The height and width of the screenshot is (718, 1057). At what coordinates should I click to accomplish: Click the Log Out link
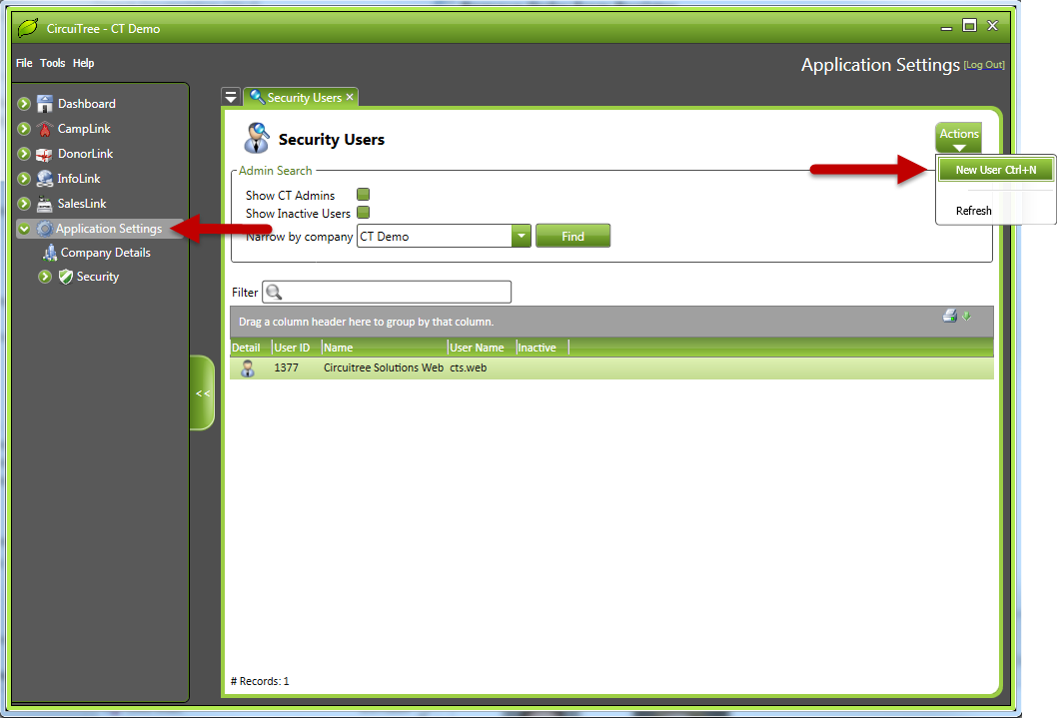[983, 65]
